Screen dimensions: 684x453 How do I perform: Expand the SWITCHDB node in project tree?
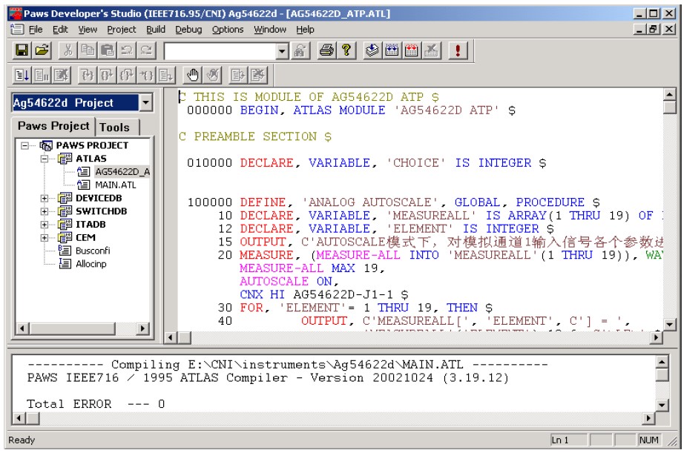pyautogui.click(x=45, y=212)
